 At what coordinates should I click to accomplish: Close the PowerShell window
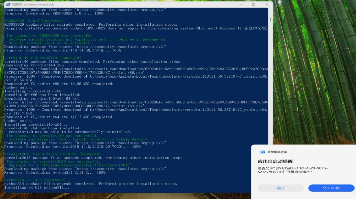pos(266,4)
